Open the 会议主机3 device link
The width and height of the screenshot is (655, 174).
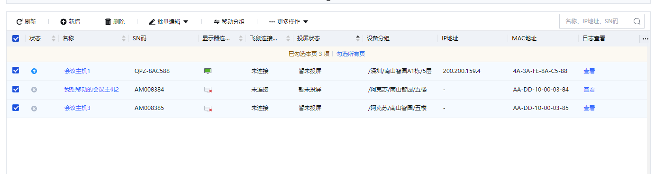77,108
